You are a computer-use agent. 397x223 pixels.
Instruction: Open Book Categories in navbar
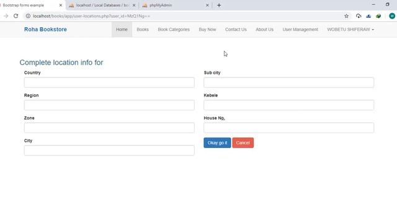pos(174,30)
